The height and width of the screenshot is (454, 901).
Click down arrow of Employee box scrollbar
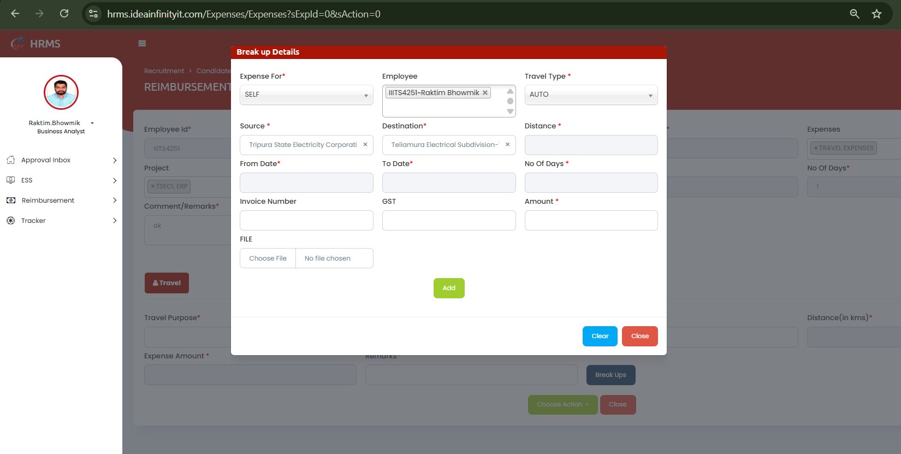[510, 111]
